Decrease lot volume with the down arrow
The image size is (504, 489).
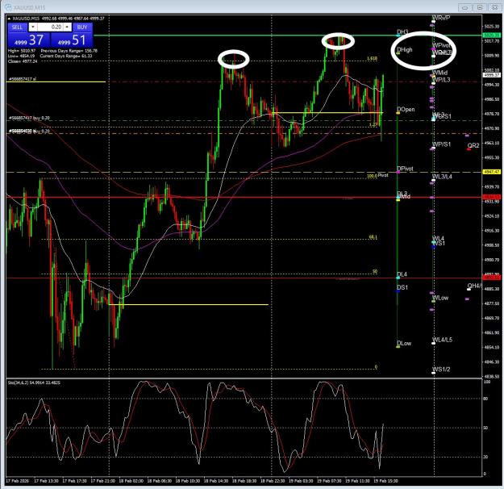point(33,27)
